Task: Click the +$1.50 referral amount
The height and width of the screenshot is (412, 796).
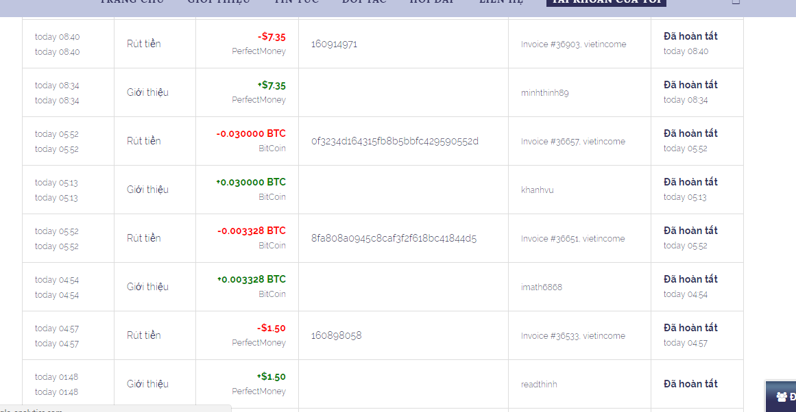Action: coord(272,376)
